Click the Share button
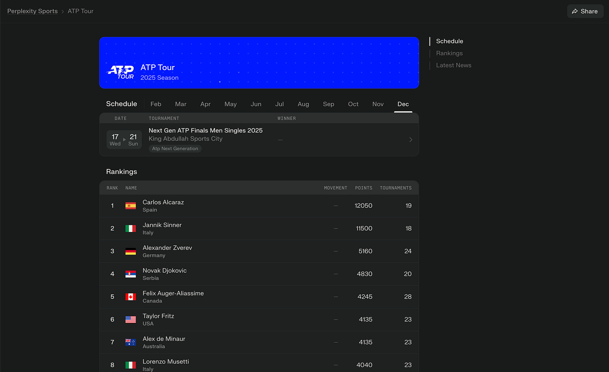 click(585, 11)
